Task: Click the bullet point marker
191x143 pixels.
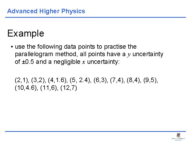Action: (12, 47)
